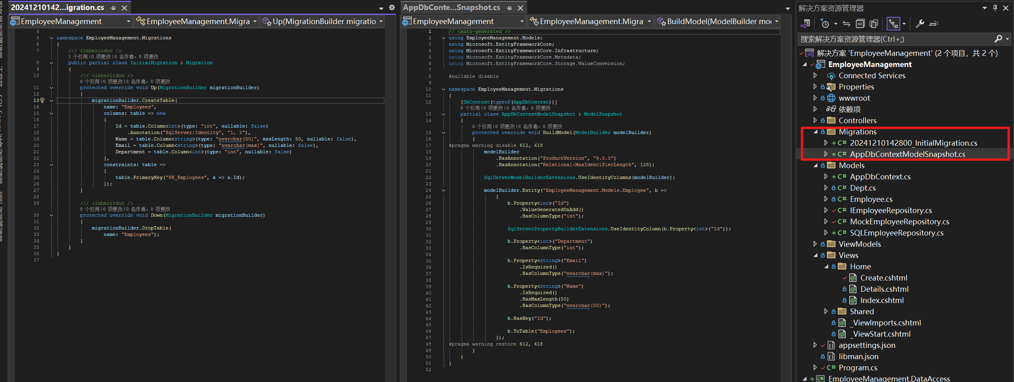This screenshot has height=382, width=1014.
Task: Expand the Controllers folder node
Action: tap(815, 120)
